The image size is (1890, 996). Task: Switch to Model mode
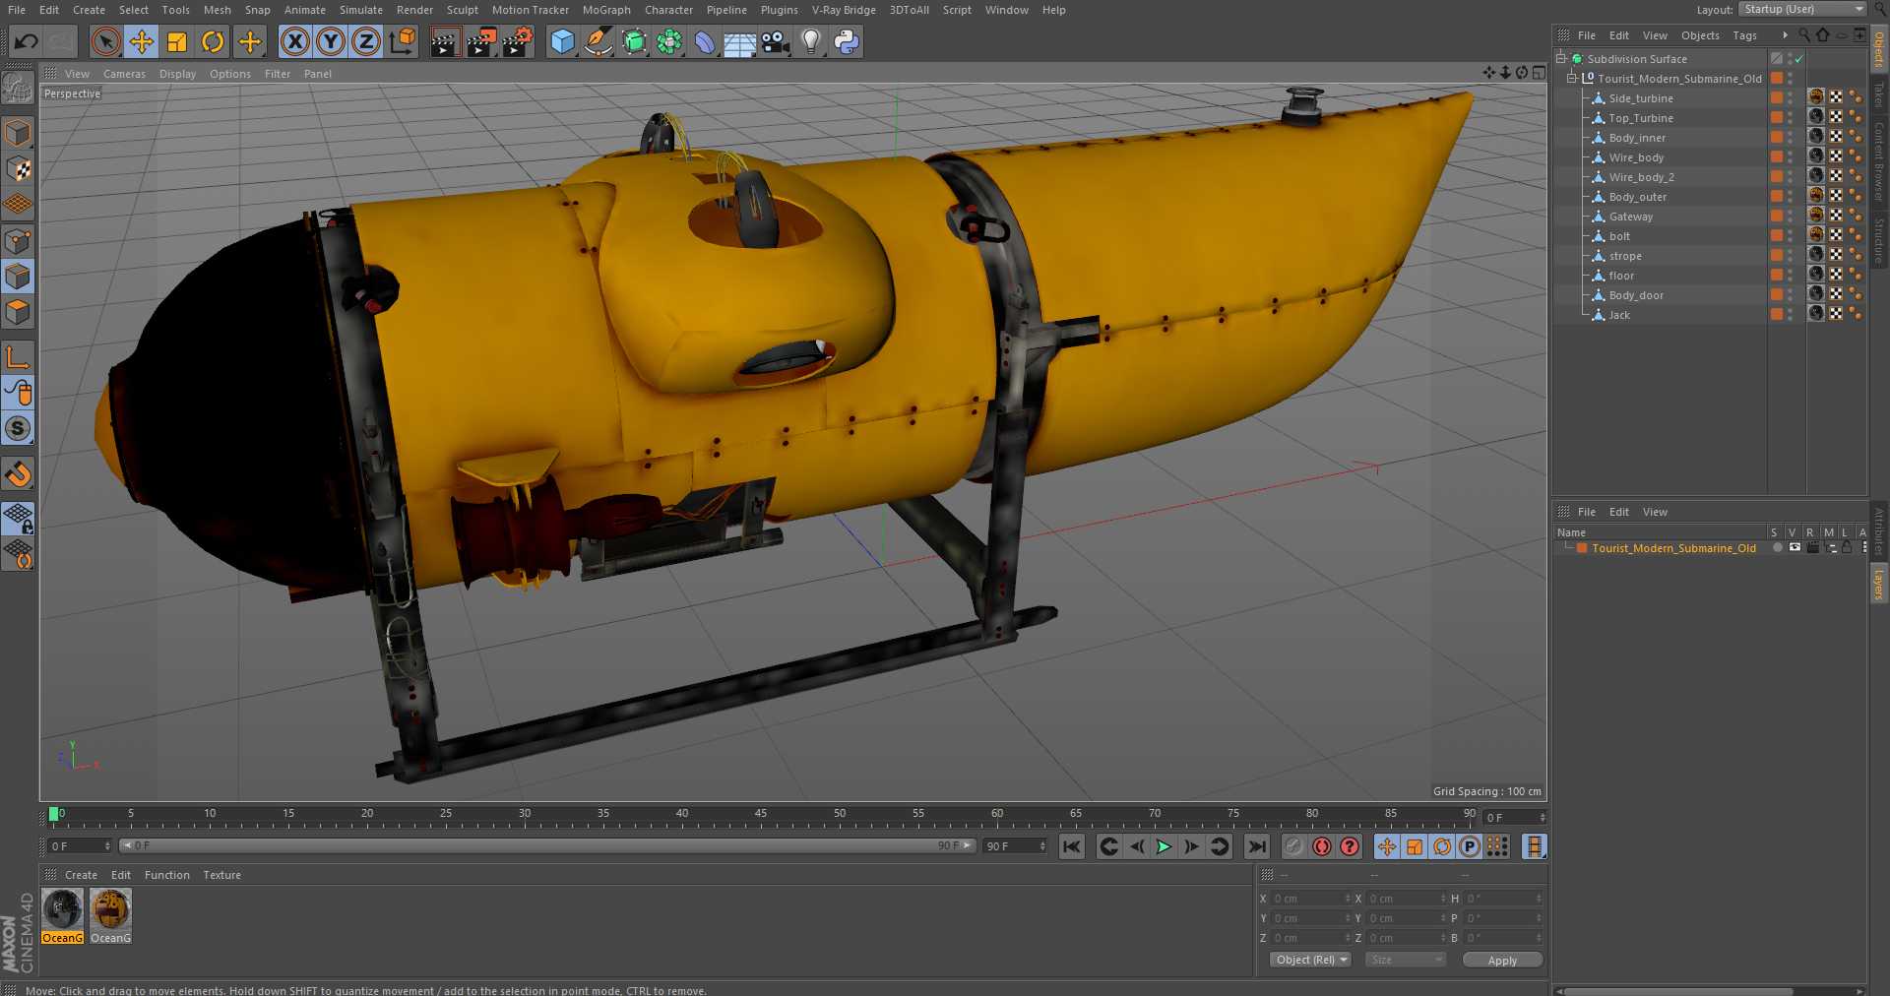pyautogui.click(x=18, y=132)
